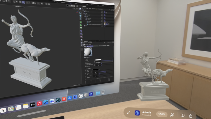Open the Assign material tab
The image size is (211, 119).
108,46
